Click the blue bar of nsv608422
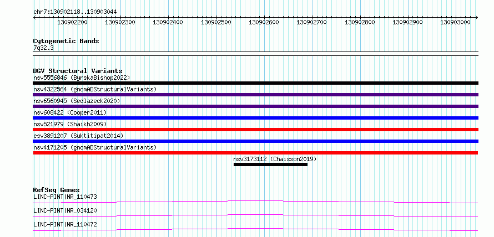 pyautogui.click(x=255, y=118)
